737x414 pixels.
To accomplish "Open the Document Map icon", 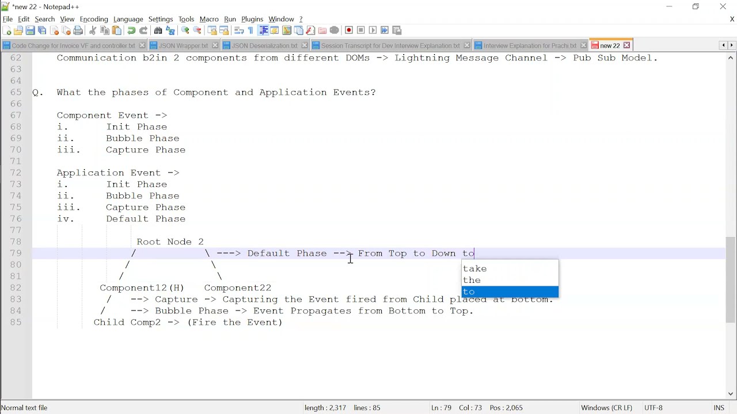I will 287,30.
